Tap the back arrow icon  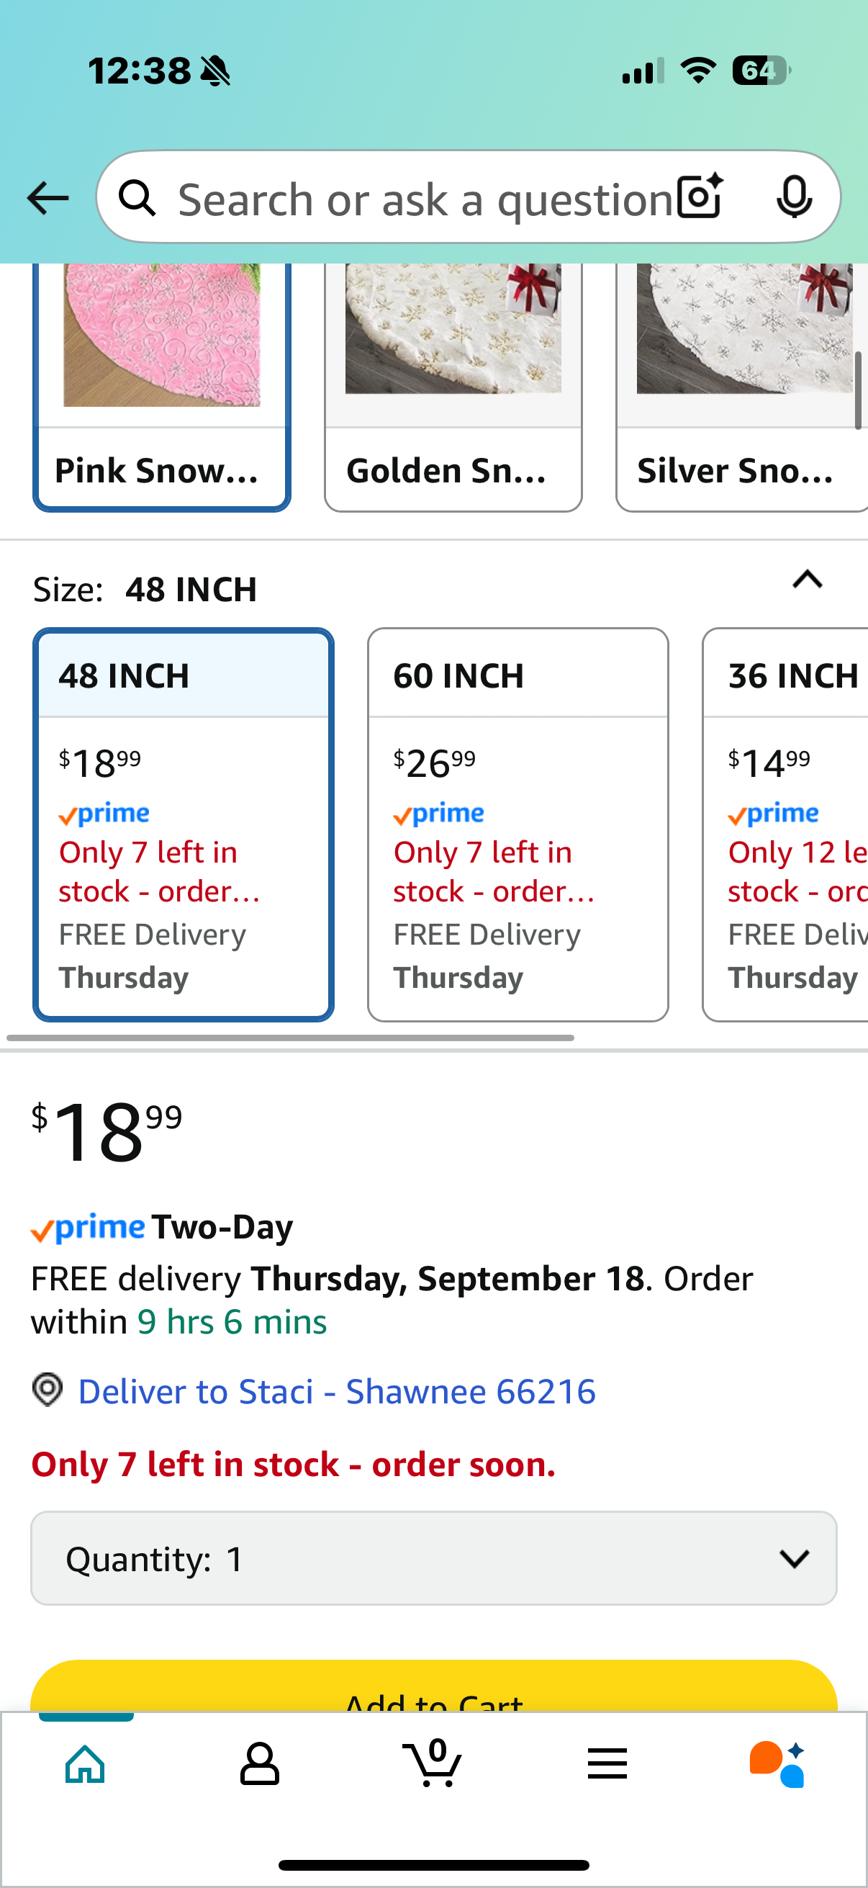pyautogui.click(x=48, y=198)
